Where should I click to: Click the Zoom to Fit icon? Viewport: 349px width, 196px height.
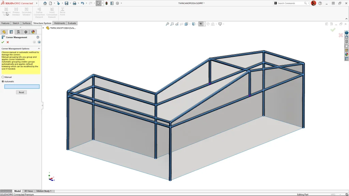point(167,24)
